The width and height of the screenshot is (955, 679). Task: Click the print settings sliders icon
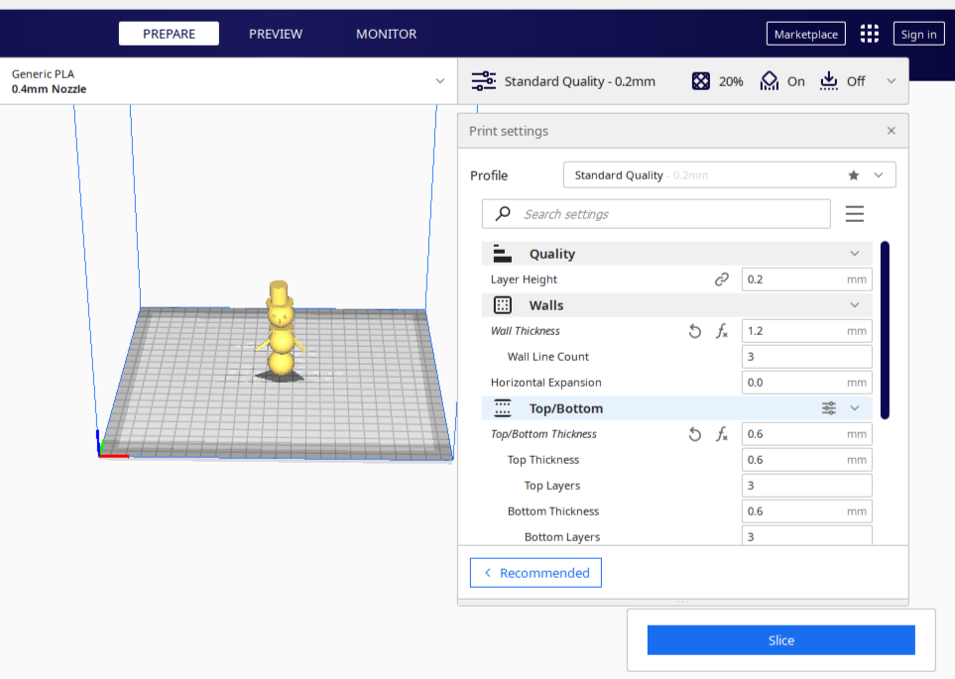coord(484,81)
